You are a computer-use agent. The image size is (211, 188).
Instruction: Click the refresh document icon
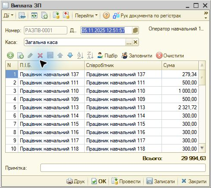click(34, 15)
